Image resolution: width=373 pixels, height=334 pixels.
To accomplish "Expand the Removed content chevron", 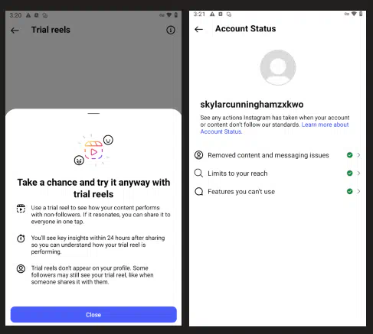I will [358, 155].
